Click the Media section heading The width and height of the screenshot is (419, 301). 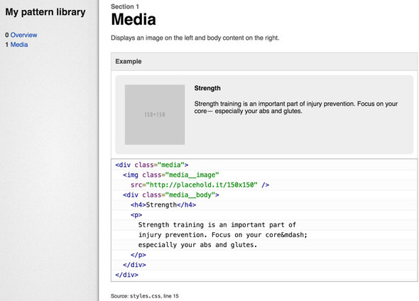(134, 19)
